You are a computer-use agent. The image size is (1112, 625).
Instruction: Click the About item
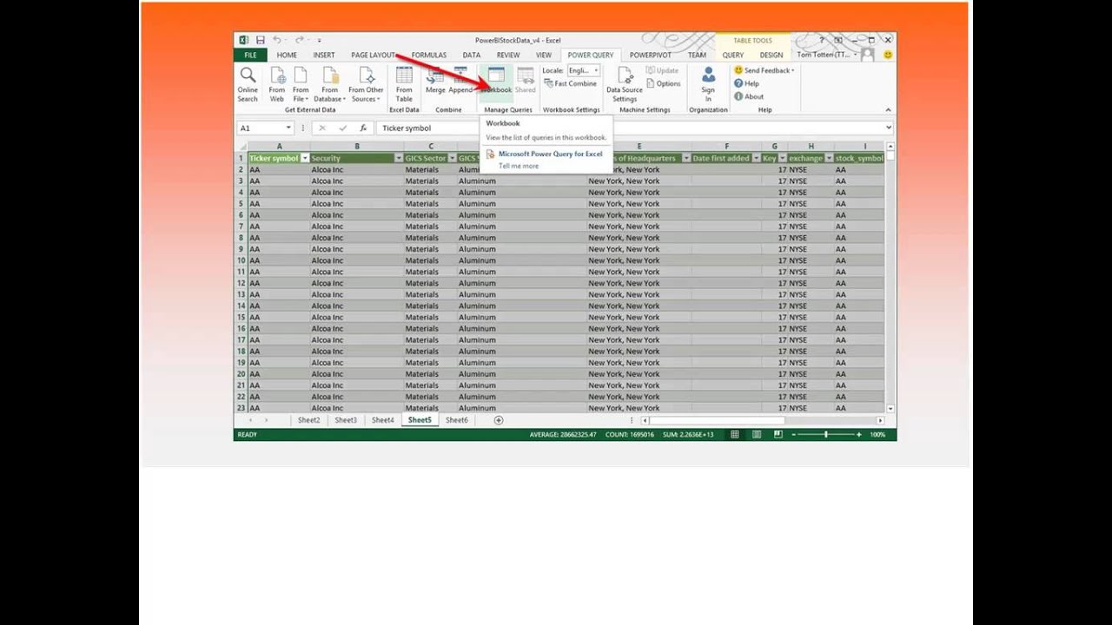(749, 96)
